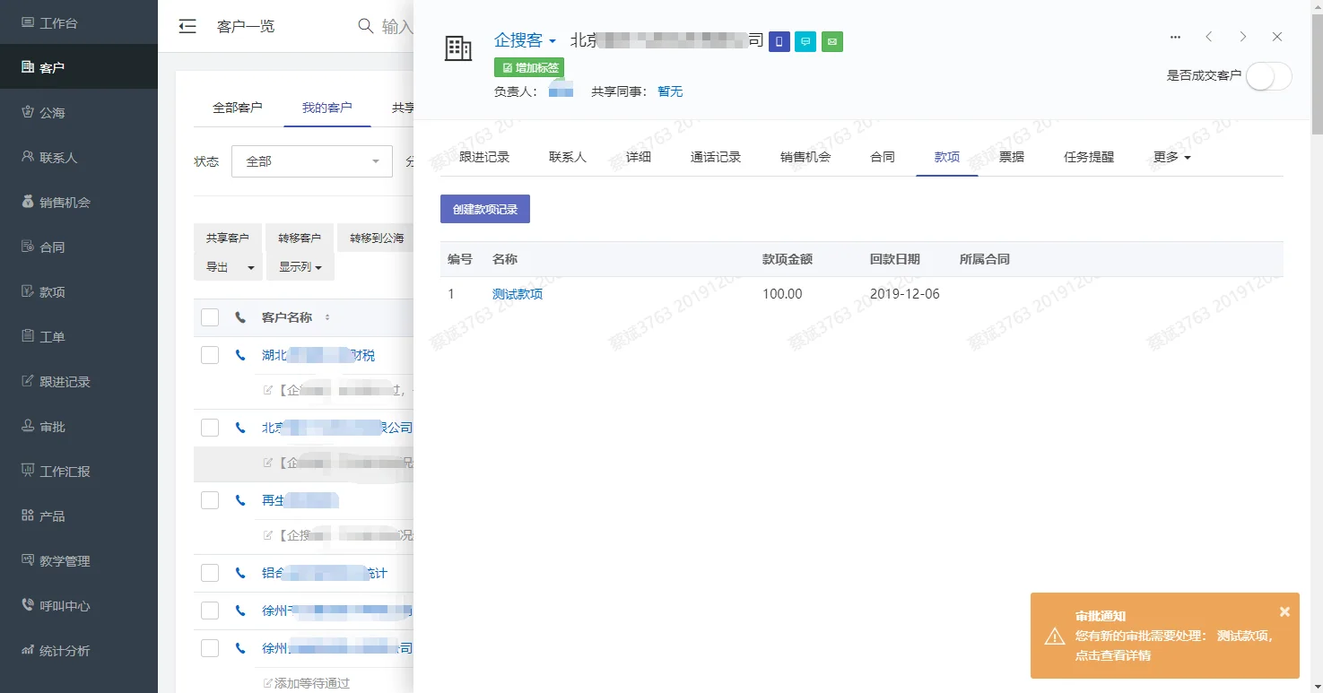Screen dimensions: 1323x693
Task: Open 联系人 in the sidebar
Action: coord(79,157)
